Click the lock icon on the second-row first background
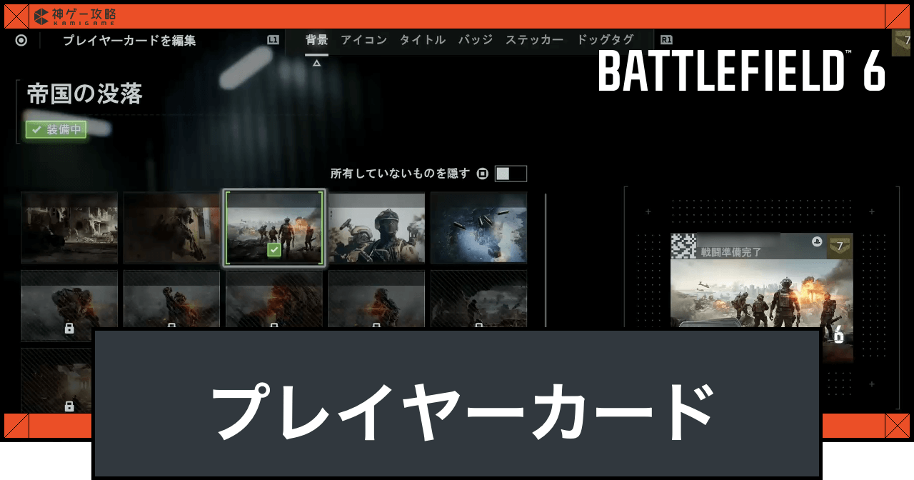Image resolution: width=914 pixels, height=480 pixels. pos(69,328)
